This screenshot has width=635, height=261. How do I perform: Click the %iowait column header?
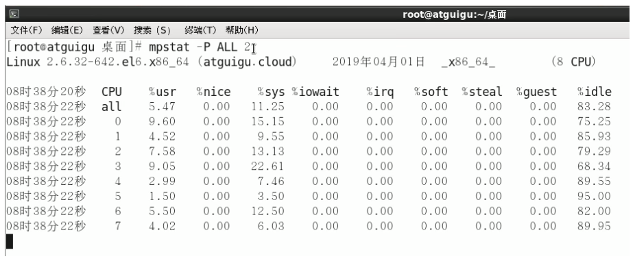point(315,92)
